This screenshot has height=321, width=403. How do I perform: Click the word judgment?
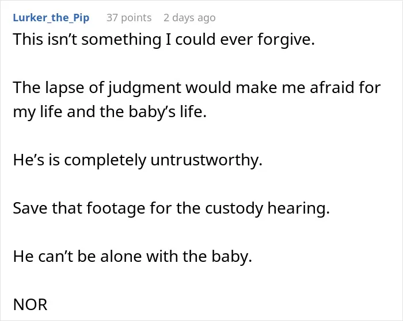[145, 88]
